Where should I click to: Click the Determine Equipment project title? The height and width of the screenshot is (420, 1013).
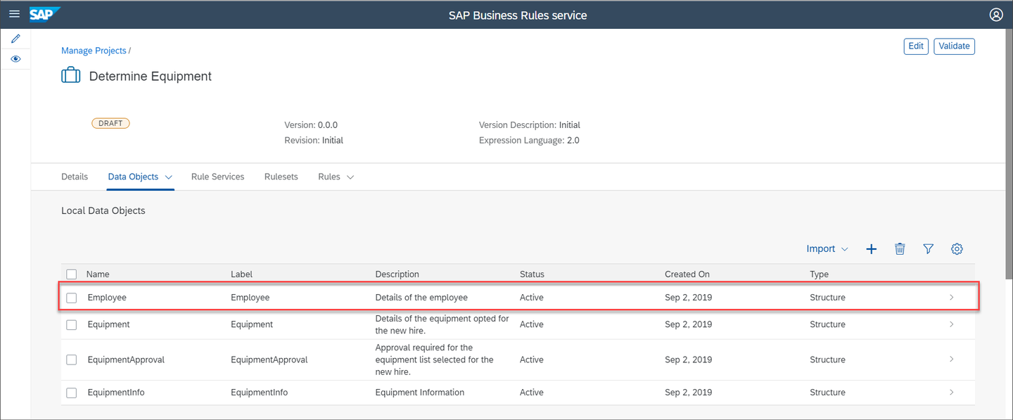pos(151,76)
